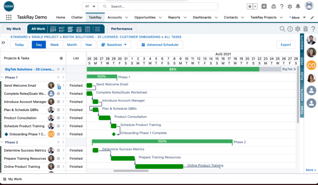
Task: Collapse the Phase 1 group
Action: [2, 77]
